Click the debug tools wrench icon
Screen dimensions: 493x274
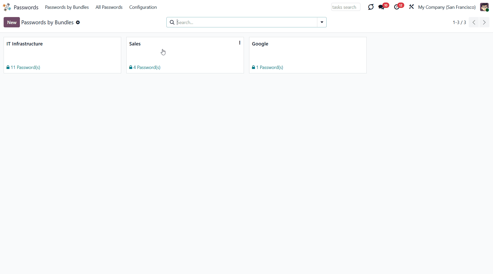coord(411,7)
